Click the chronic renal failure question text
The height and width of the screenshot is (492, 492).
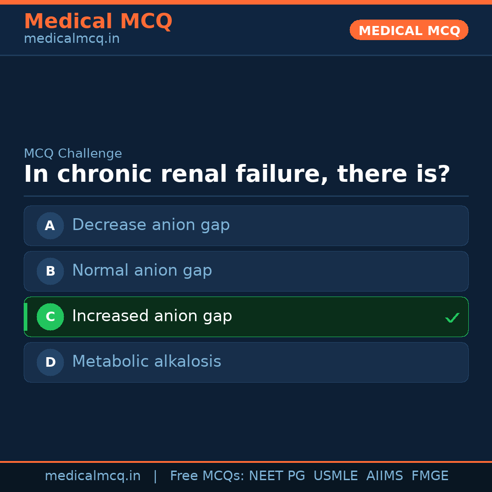pyautogui.click(x=237, y=174)
